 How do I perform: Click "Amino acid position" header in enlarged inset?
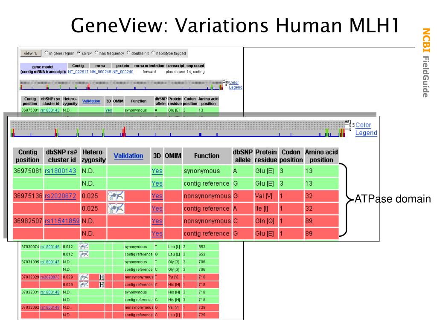[321, 156]
